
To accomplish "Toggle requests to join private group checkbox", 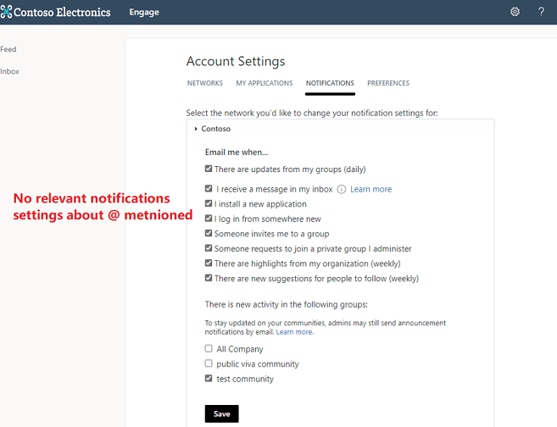I will click(x=209, y=248).
